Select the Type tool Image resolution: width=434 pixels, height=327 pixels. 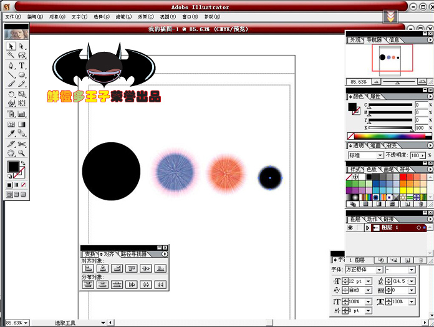coord(22,66)
